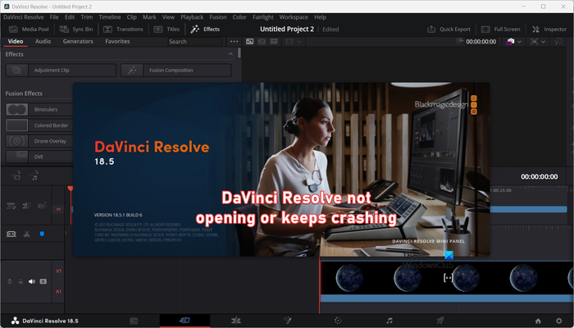Toggle the track sync lock icon
Image resolution: width=574 pixels, height=328 pixels.
pyautogui.click(x=10, y=281)
